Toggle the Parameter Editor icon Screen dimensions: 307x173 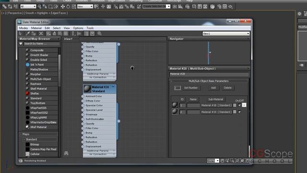92,34
